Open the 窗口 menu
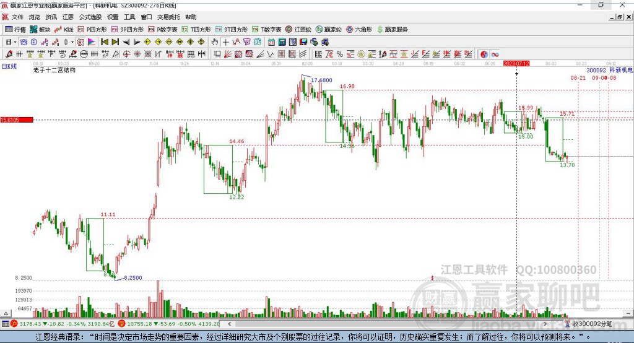This screenshot has width=634, height=343. pos(146,17)
